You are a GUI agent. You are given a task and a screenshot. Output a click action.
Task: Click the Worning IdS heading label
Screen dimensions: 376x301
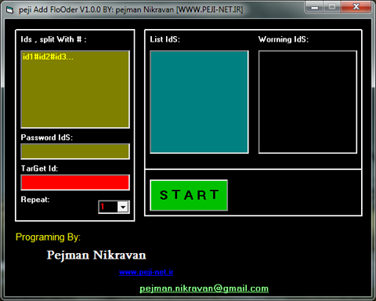click(284, 39)
